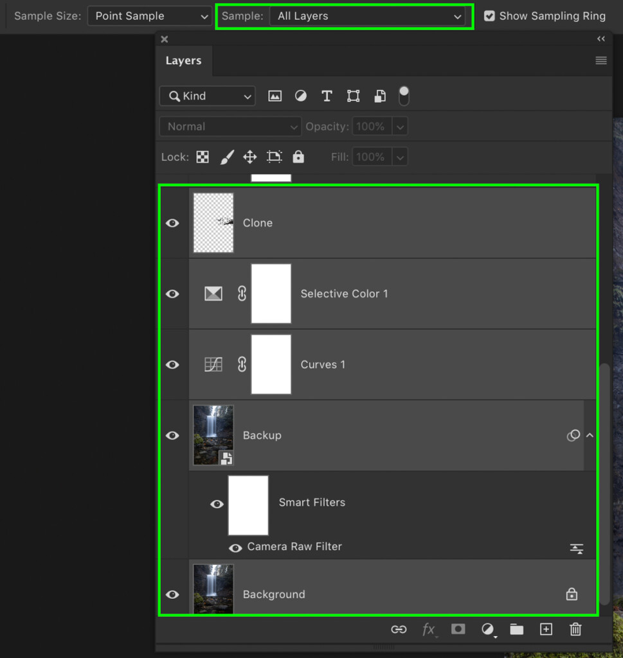This screenshot has height=658, width=623.
Task: Filter layers by type (T) icon
Action: click(x=327, y=96)
